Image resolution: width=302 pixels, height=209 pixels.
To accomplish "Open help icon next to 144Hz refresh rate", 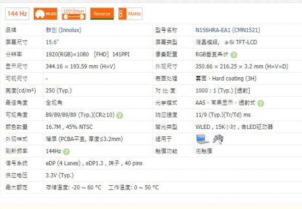I will pyautogui.click(x=66, y=151).
